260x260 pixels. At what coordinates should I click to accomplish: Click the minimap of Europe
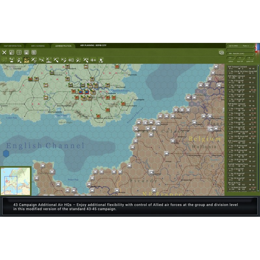[16, 181]
